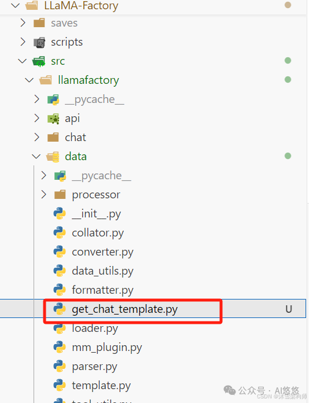The height and width of the screenshot is (403, 309).
Task: Expand the chat folder arrow
Action: (x=37, y=137)
